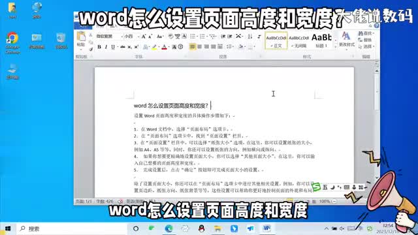Click the Enclosed Character circle icon
Viewport: 418px width, 235px height.
pyautogui.click(x=180, y=47)
